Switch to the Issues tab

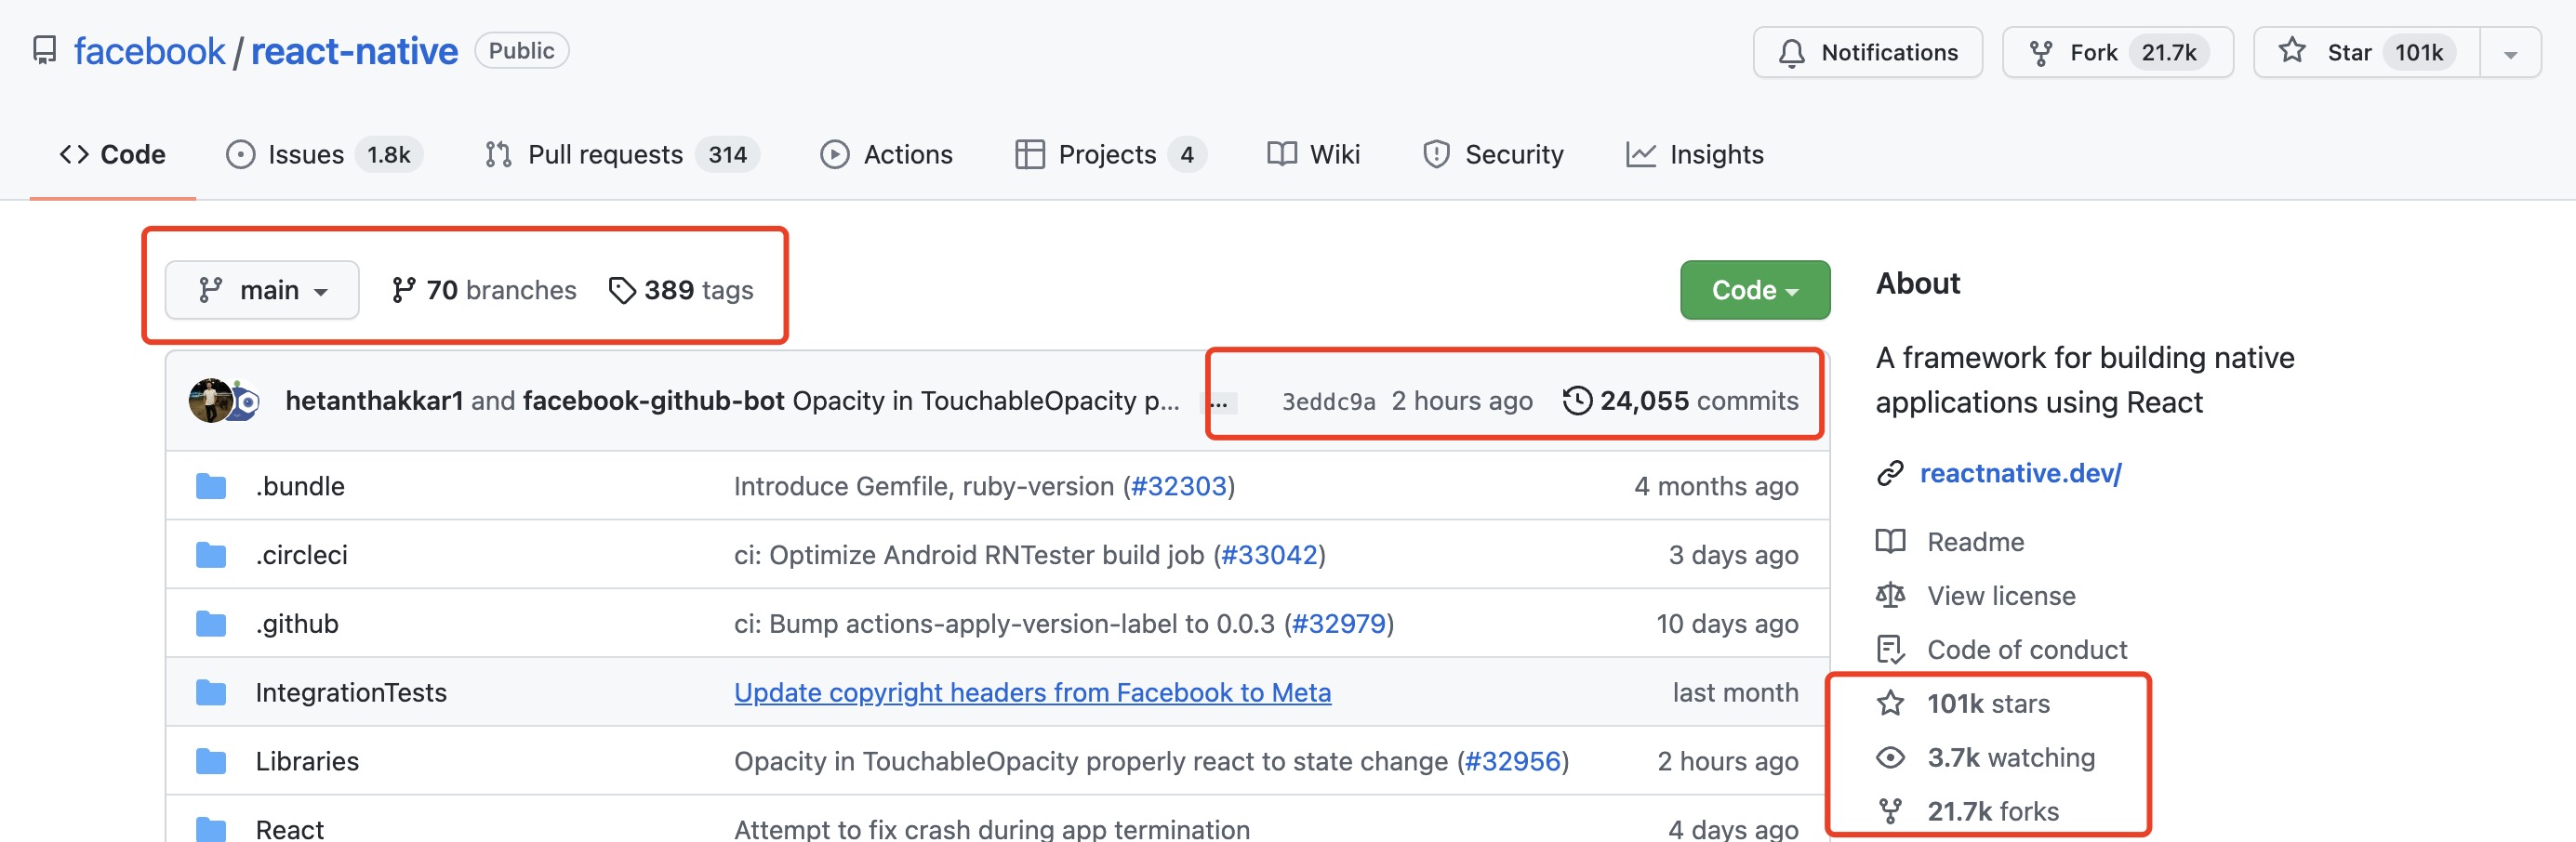324,155
